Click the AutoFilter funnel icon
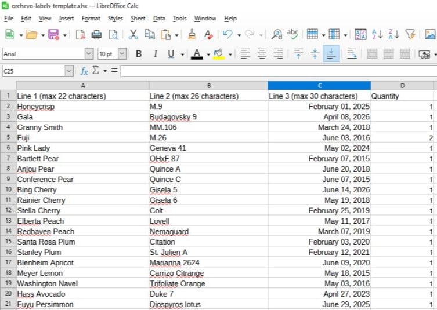 (410, 35)
